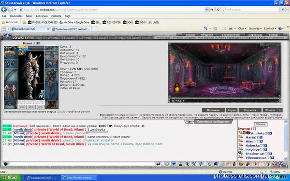290x181 pixels.
Task: Switch to the Гравитация (2013) browser tab
Action: (71, 29)
